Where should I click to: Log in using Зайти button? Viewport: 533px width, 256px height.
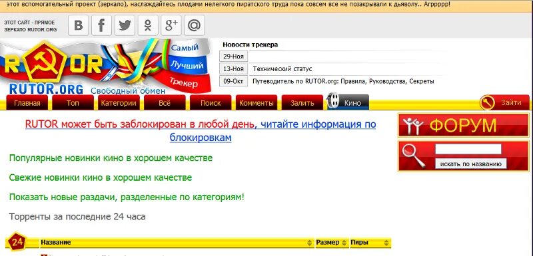pos(511,102)
